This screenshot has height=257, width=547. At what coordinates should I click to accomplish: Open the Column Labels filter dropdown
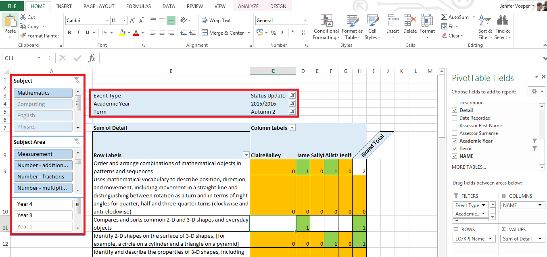[x=292, y=128]
